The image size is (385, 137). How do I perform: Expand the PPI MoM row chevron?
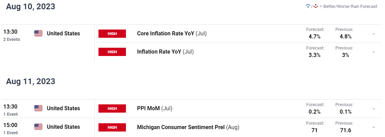coord(373,109)
